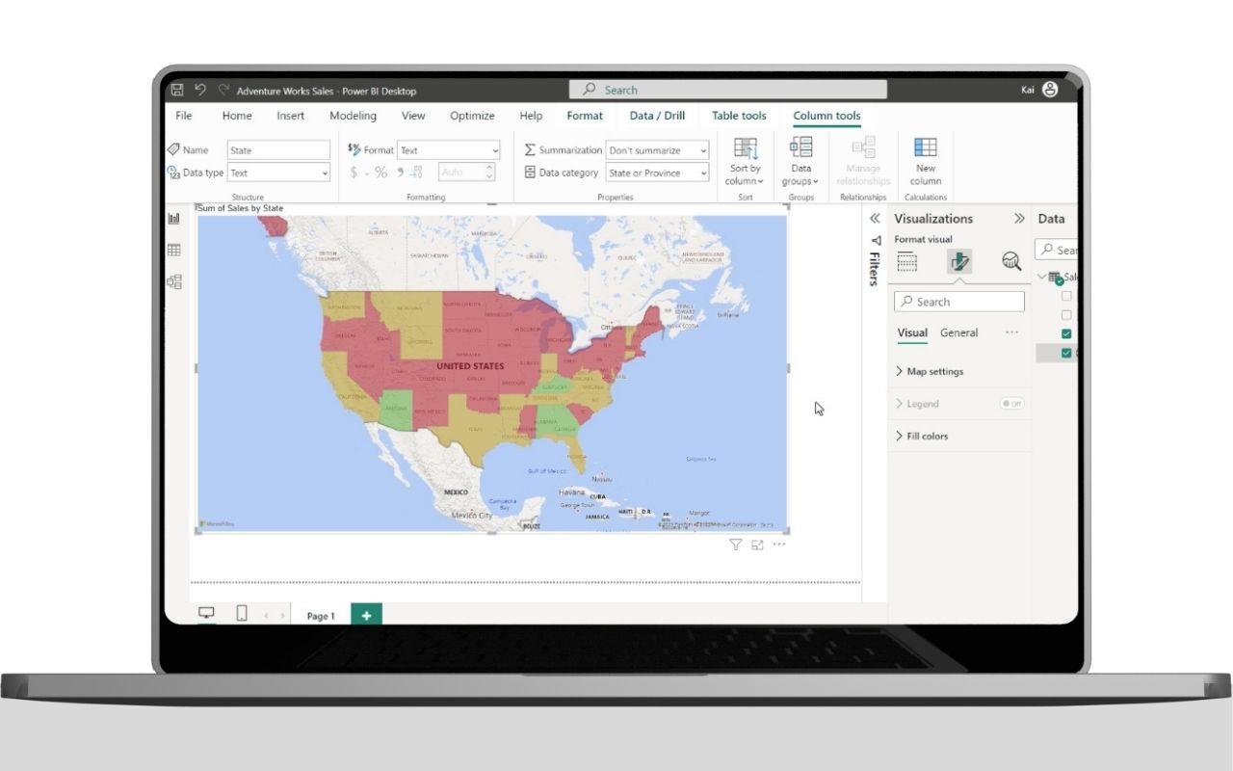
Task: Toggle the Legend Off switch
Action: (x=1011, y=404)
